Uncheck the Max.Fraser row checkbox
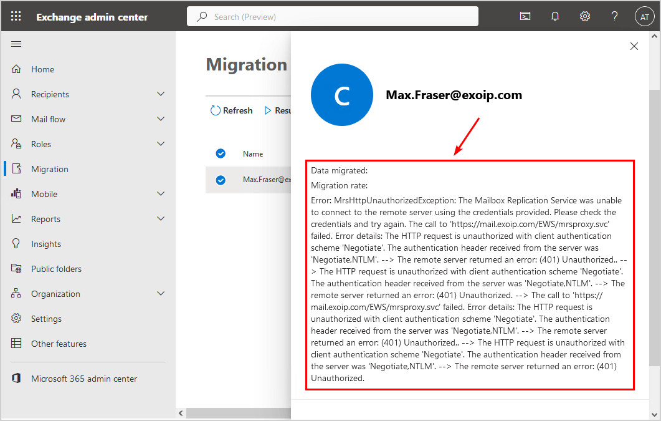Viewport: 661px width, 421px height. coord(221,180)
